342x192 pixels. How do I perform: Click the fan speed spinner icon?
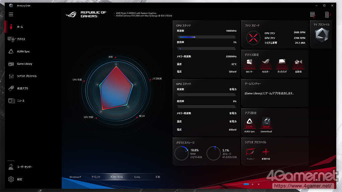click(253, 38)
